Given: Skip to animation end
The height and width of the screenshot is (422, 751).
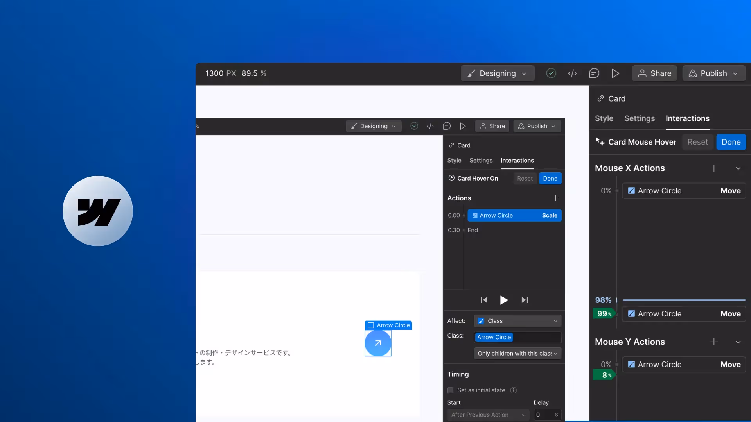Looking at the screenshot, I should [x=525, y=300].
